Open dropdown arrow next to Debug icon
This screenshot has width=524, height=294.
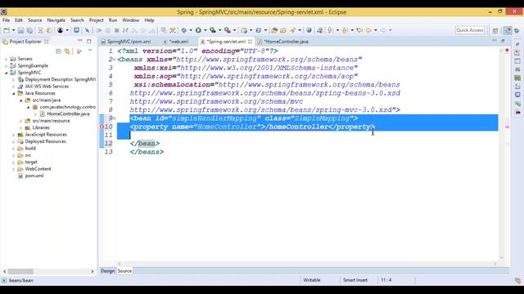(x=191, y=30)
